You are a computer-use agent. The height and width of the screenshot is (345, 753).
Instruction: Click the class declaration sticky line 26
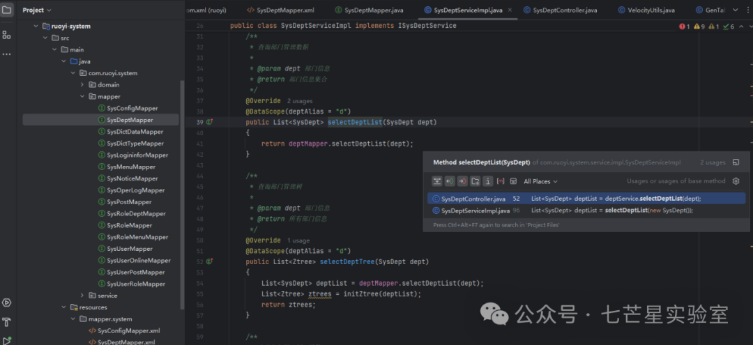pos(343,26)
